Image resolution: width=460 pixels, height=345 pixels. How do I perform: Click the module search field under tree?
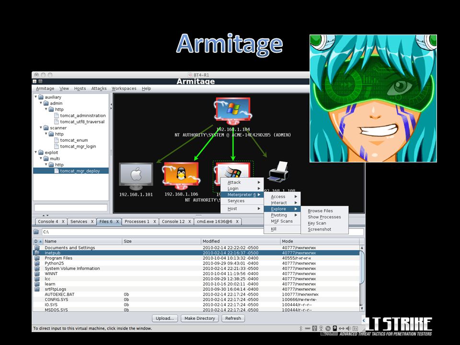[x=71, y=207]
